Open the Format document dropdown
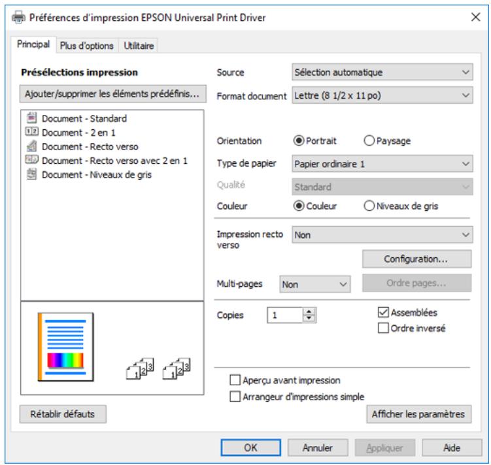 click(x=382, y=95)
